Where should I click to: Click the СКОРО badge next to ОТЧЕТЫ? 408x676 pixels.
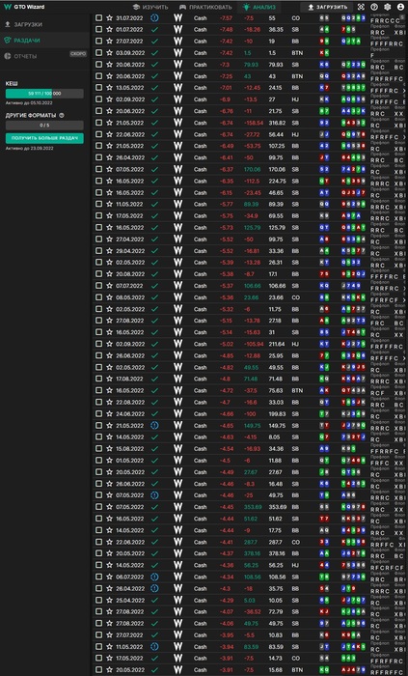tap(78, 54)
